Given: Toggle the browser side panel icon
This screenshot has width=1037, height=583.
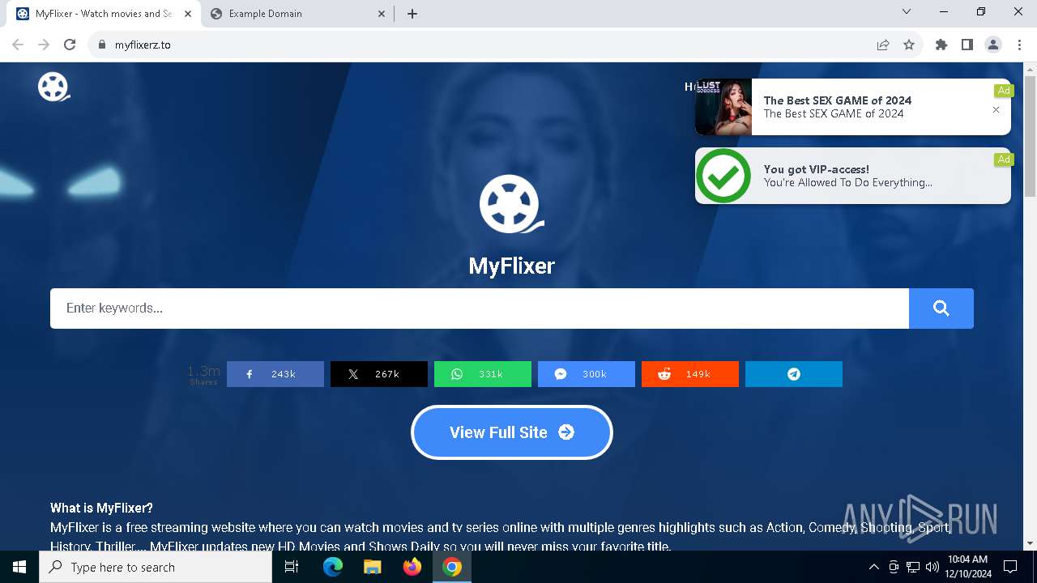Looking at the screenshot, I should [x=967, y=45].
